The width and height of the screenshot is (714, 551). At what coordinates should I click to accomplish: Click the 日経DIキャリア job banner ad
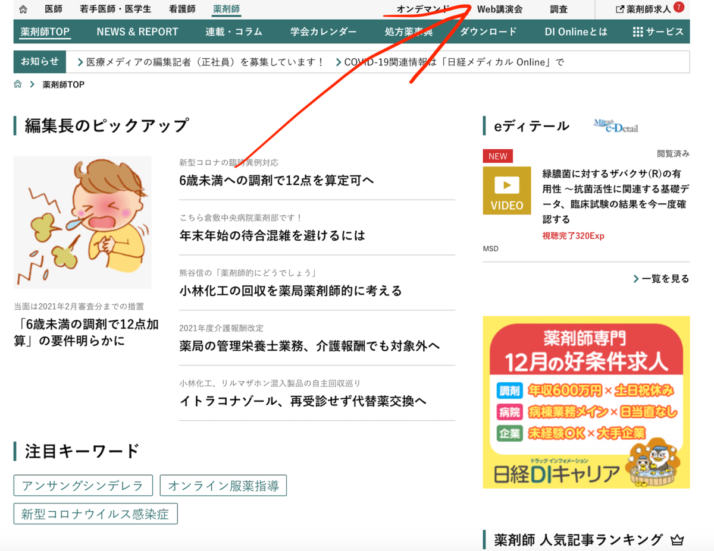coord(586,402)
